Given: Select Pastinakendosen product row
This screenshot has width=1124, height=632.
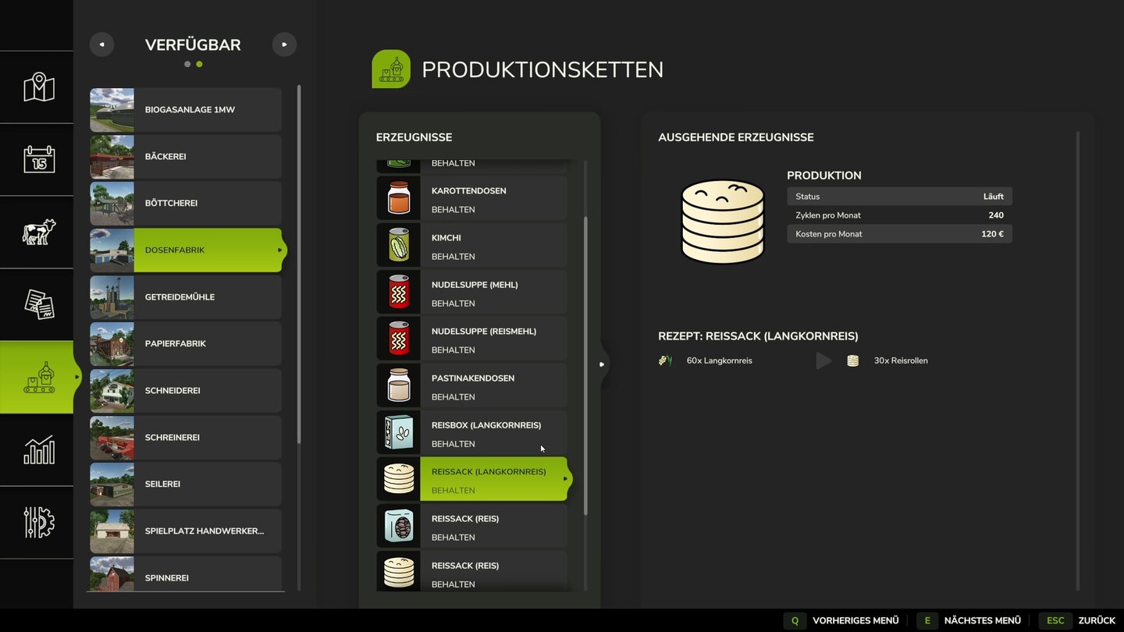Looking at the screenshot, I should [472, 385].
